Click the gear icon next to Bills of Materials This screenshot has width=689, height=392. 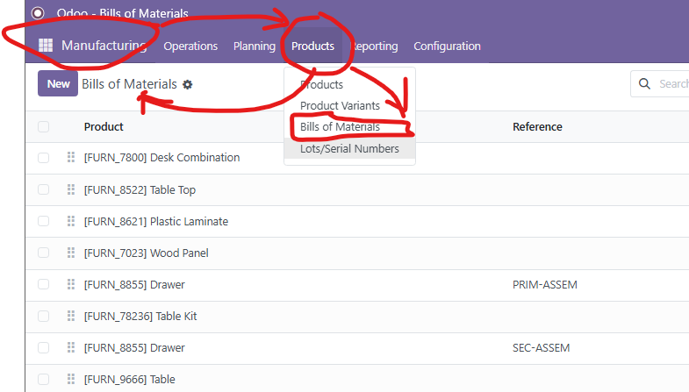pos(187,84)
